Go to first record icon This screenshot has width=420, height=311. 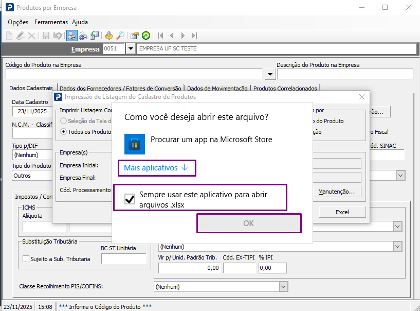(x=160, y=36)
